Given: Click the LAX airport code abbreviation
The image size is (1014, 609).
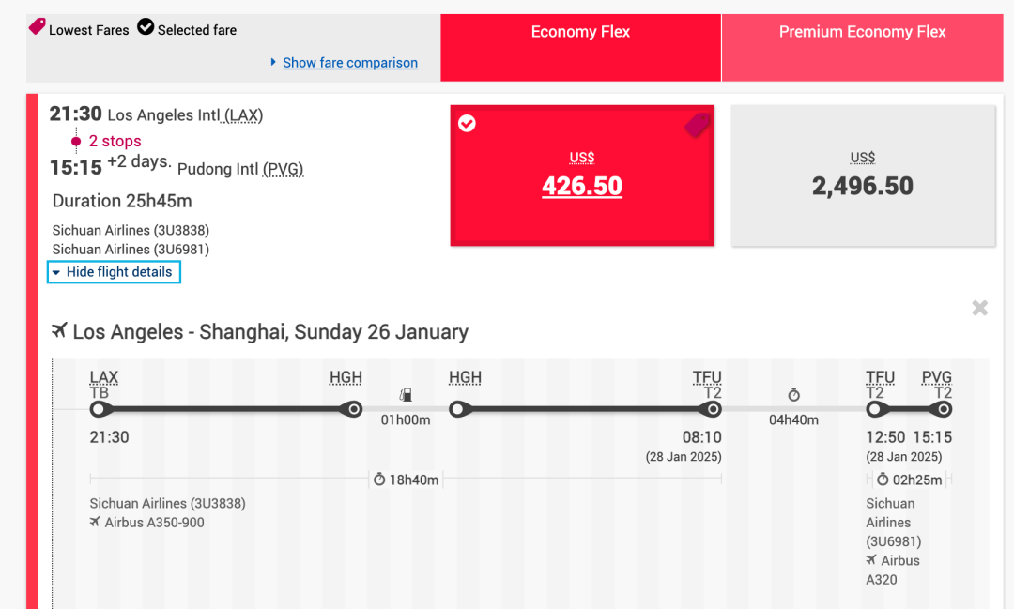Looking at the screenshot, I should 243,115.
